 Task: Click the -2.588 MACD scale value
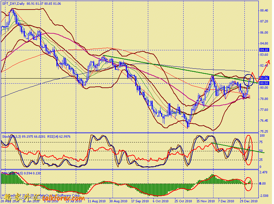[263, 196]
